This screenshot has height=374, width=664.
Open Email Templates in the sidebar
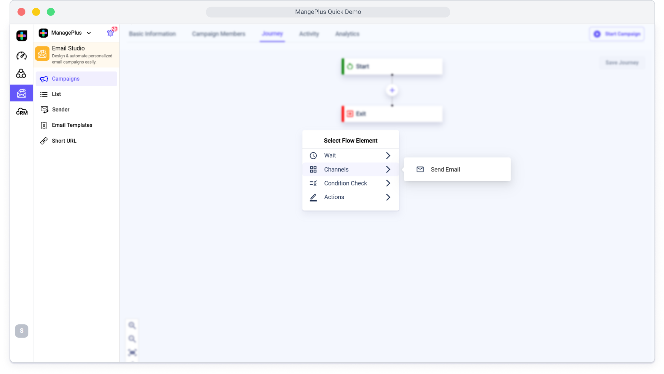click(72, 125)
